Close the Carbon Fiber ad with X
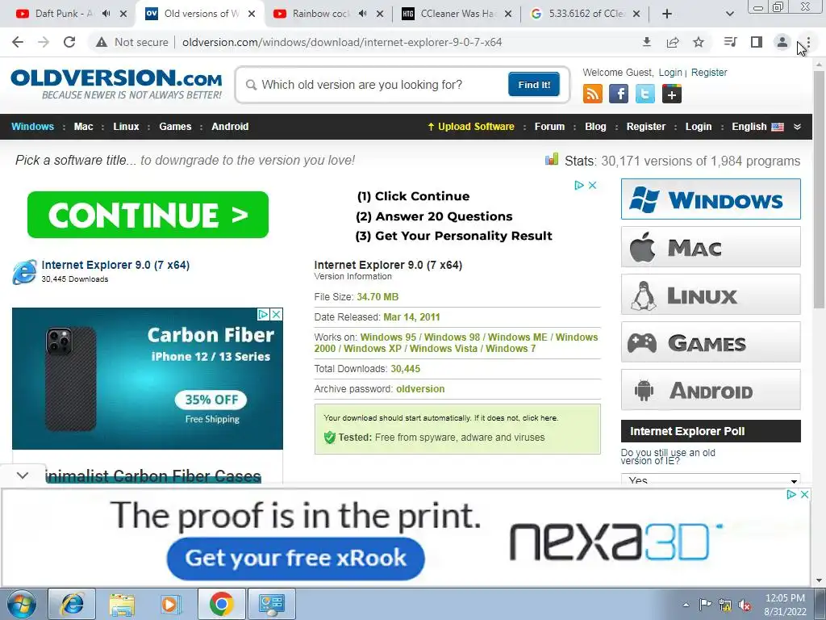Screen dimensions: 826x620 (277, 314)
